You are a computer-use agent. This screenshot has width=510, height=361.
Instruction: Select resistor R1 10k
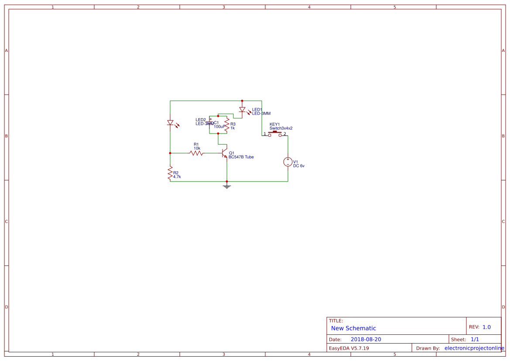(x=197, y=152)
